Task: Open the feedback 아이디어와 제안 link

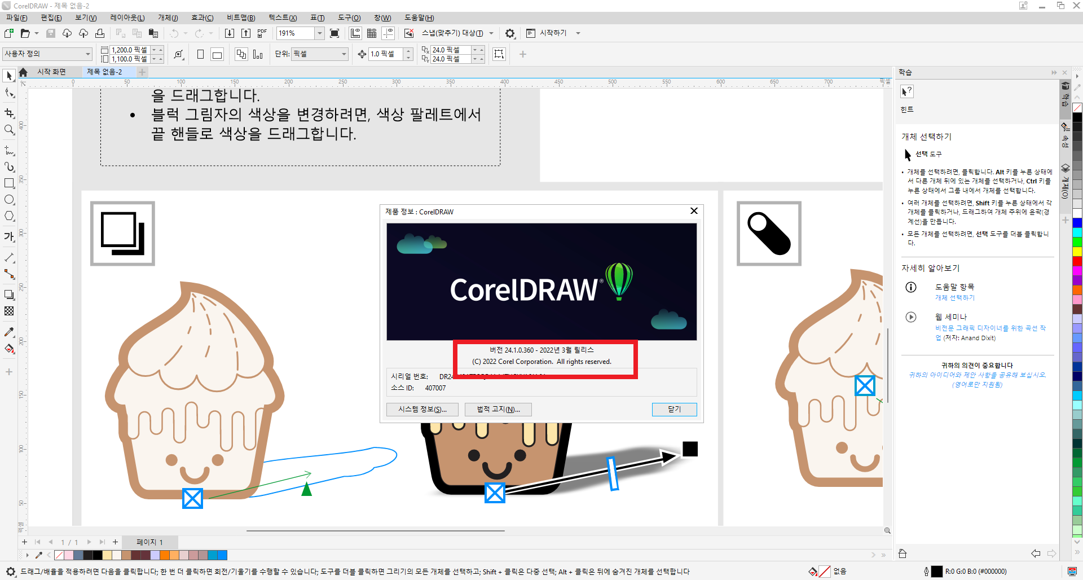Action: (x=977, y=380)
